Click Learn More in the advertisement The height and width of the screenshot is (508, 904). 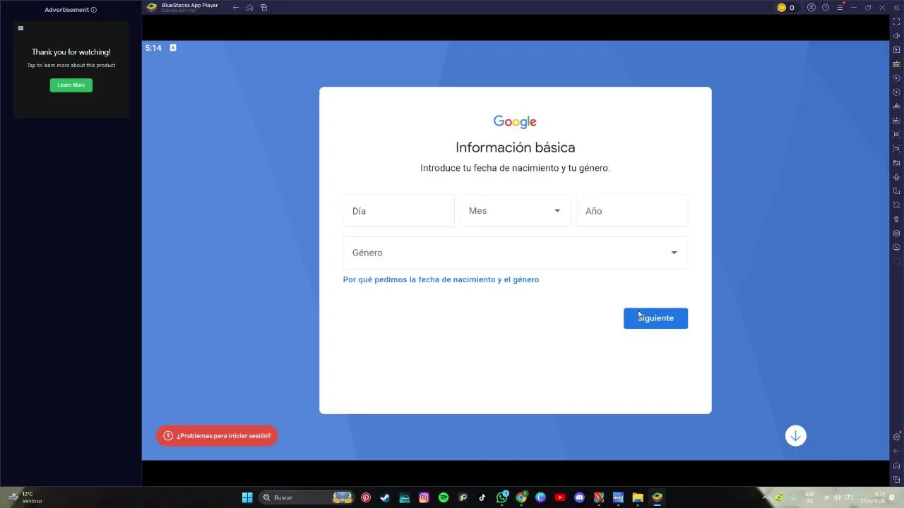71,85
